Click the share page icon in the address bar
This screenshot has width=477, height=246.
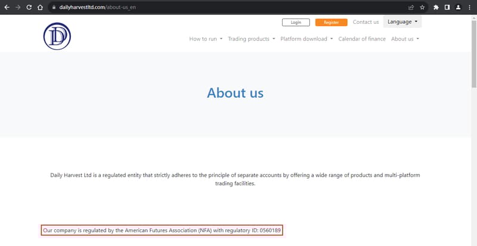(x=411, y=7)
